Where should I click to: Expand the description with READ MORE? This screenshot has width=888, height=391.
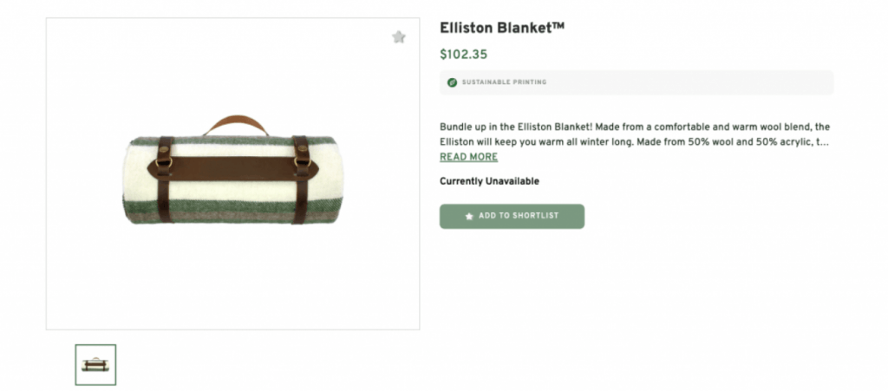[x=468, y=157]
